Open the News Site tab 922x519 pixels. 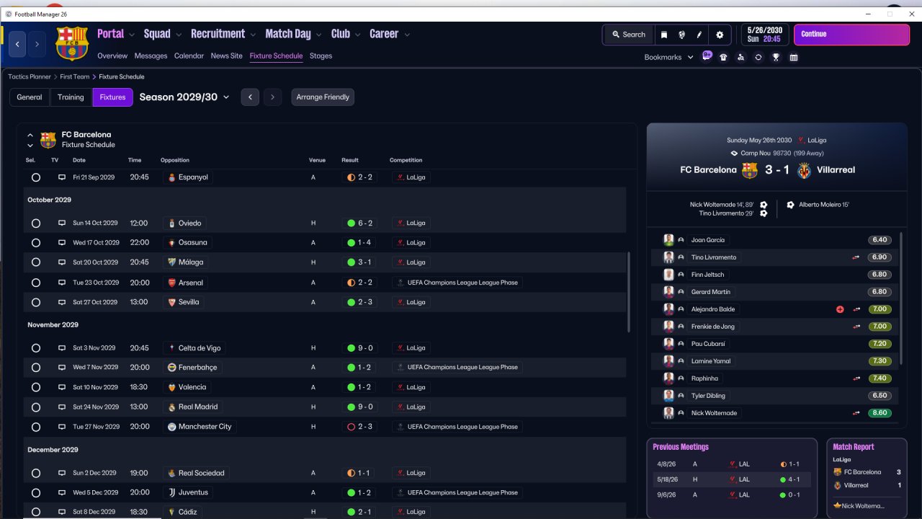(227, 56)
